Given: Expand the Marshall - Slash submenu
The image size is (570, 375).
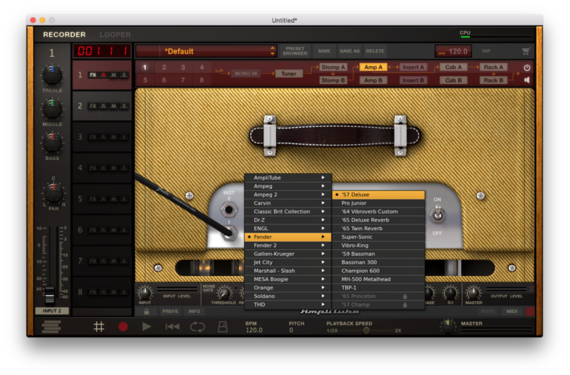Looking at the screenshot, I should tap(288, 271).
